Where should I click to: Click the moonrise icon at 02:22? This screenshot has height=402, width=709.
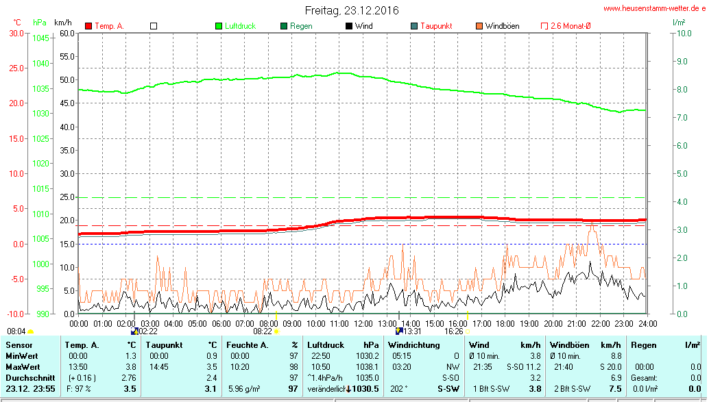(x=134, y=331)
